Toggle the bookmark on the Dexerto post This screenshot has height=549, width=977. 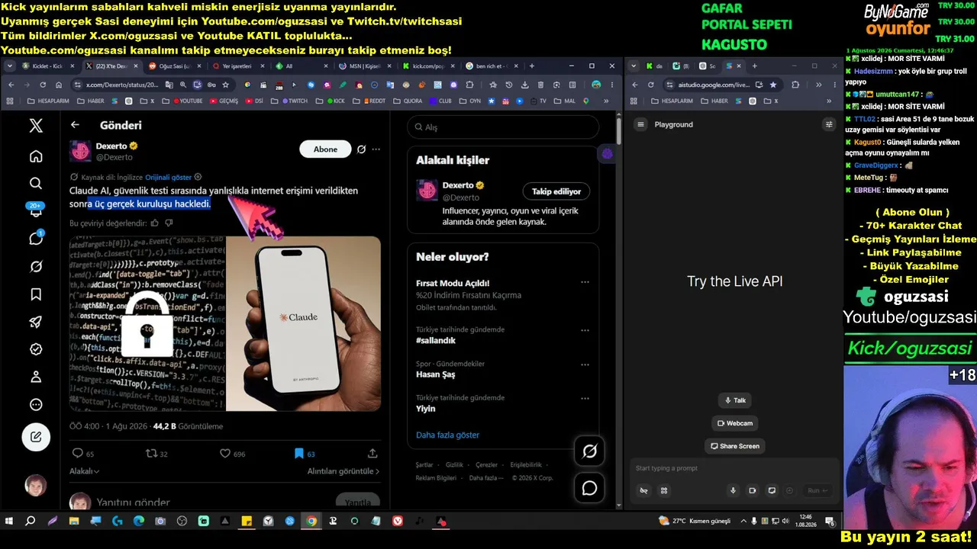pos(299,453)
